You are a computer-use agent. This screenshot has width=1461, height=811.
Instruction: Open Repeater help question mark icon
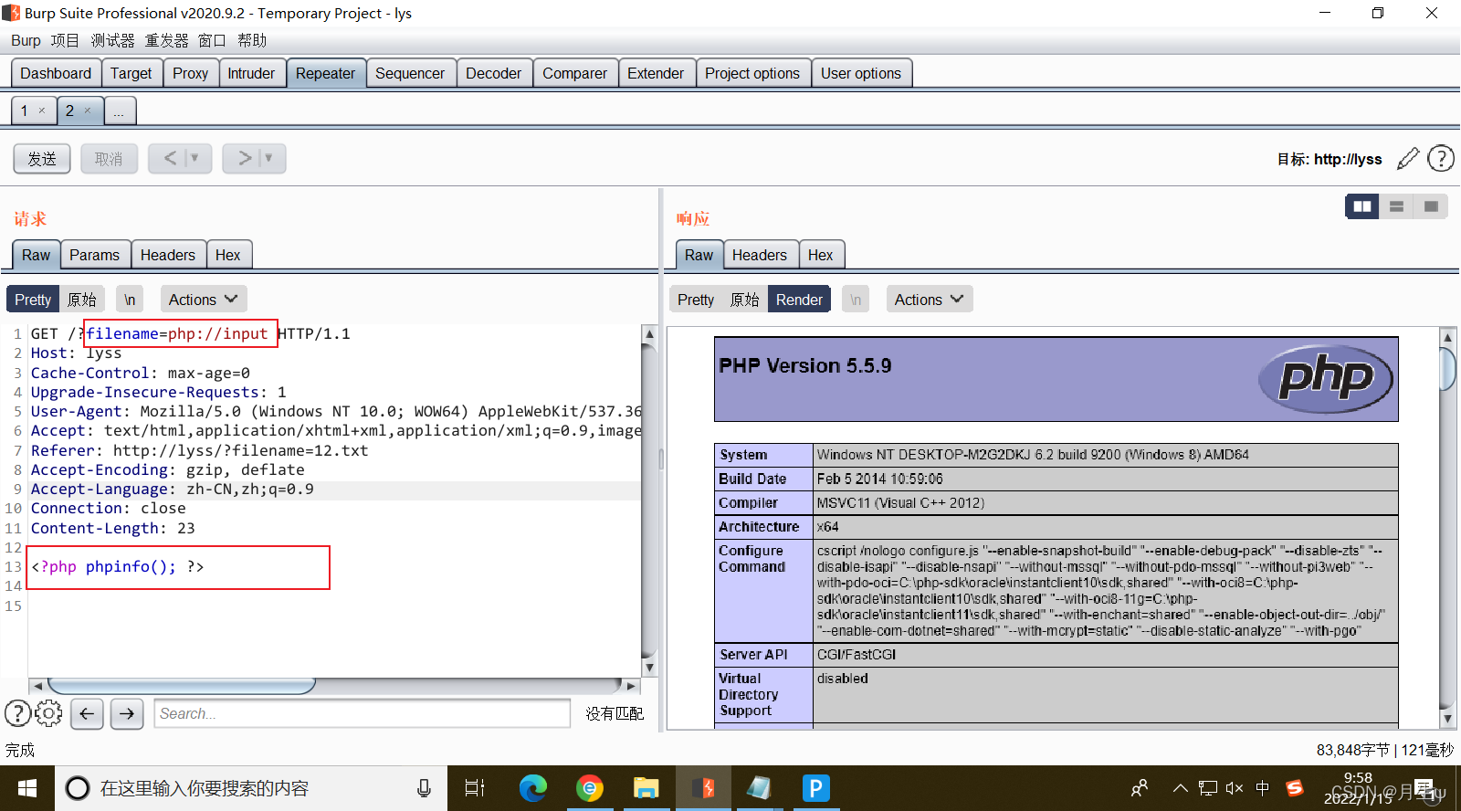point(1441,159)
